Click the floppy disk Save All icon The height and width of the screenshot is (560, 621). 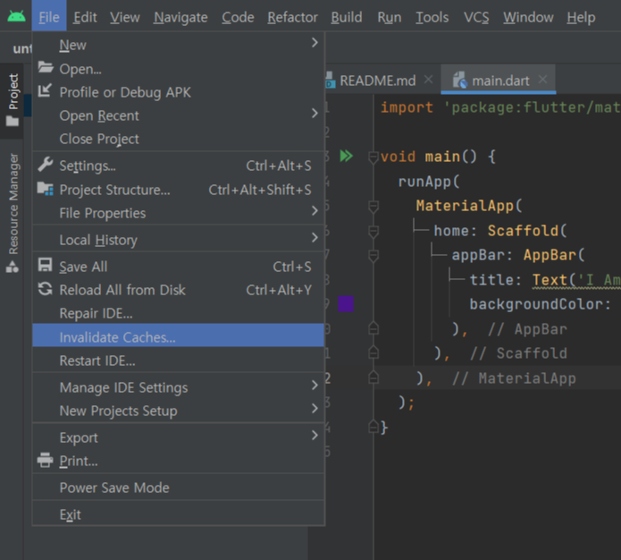click(46, 265)
